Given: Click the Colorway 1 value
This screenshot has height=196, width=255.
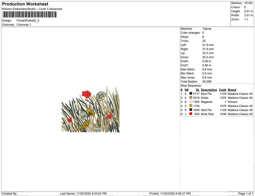Looking at the screenshot, I should pos(24,25).
